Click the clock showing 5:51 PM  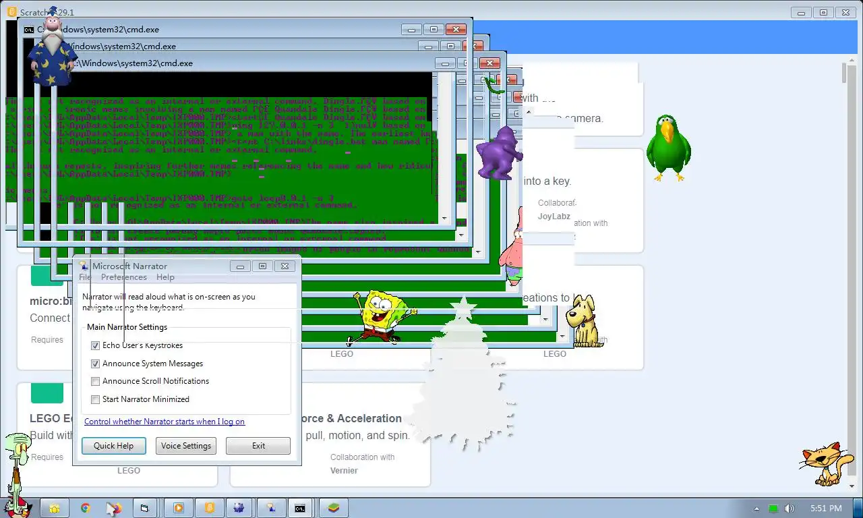coord(826,509)
